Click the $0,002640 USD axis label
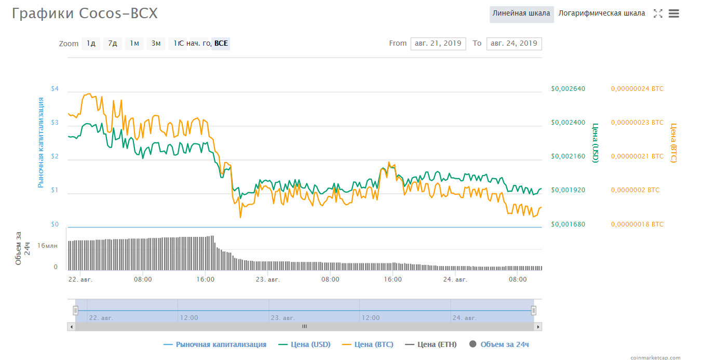This screenshot has width=716, height=360. click(x=568, y=89)
